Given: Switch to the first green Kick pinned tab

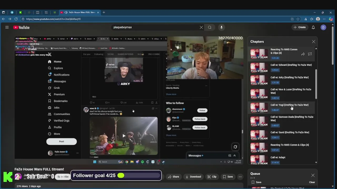Looking at the screenshot, I should (x=21, y=12).
